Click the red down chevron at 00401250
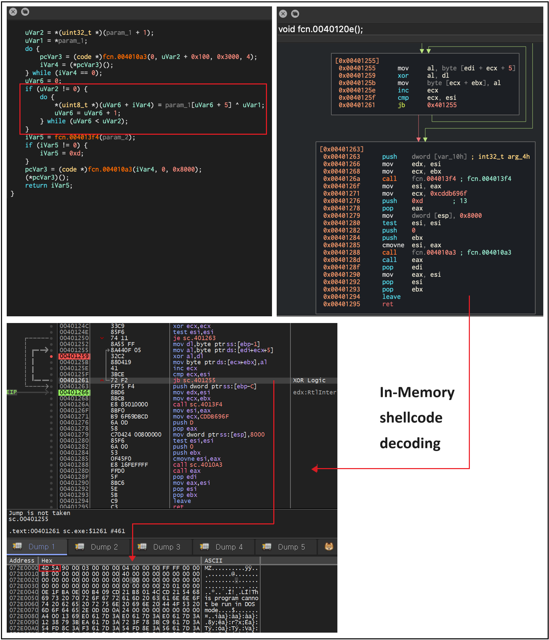This screenshot has height=640, width=549. 102,338
